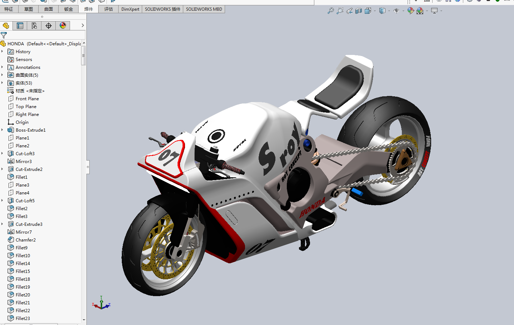Expand the Annotations node
The width and height of the screenshot is (514, 325).
2,67
